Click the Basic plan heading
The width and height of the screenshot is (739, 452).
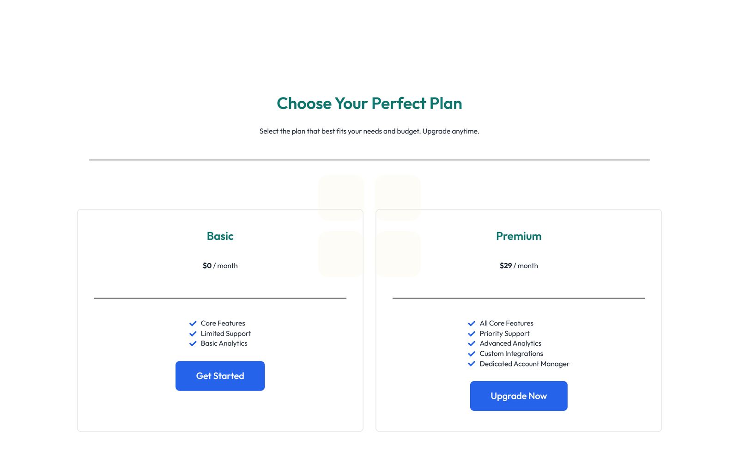[x=220, y=236]
